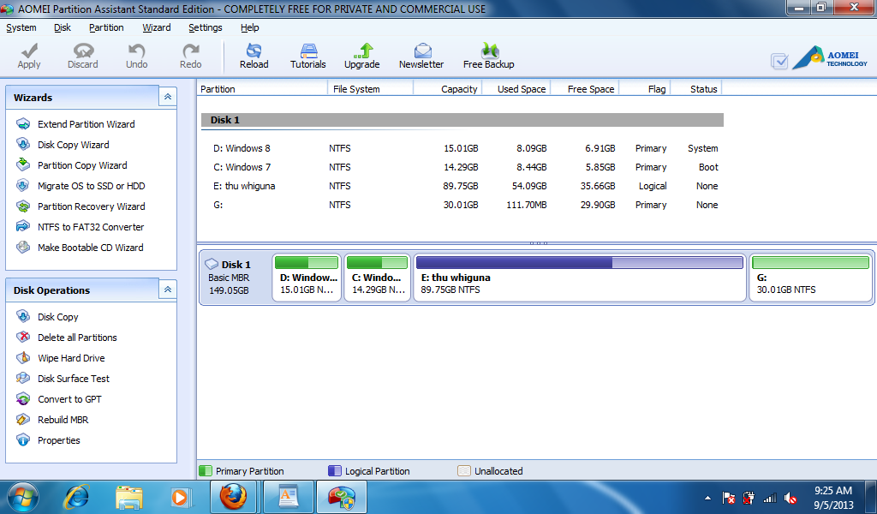Open the Partition Copy Wizard

(82, 165)
